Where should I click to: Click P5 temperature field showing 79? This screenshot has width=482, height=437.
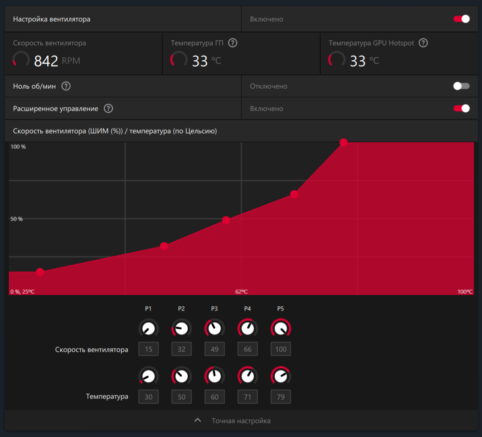(281, 397)
